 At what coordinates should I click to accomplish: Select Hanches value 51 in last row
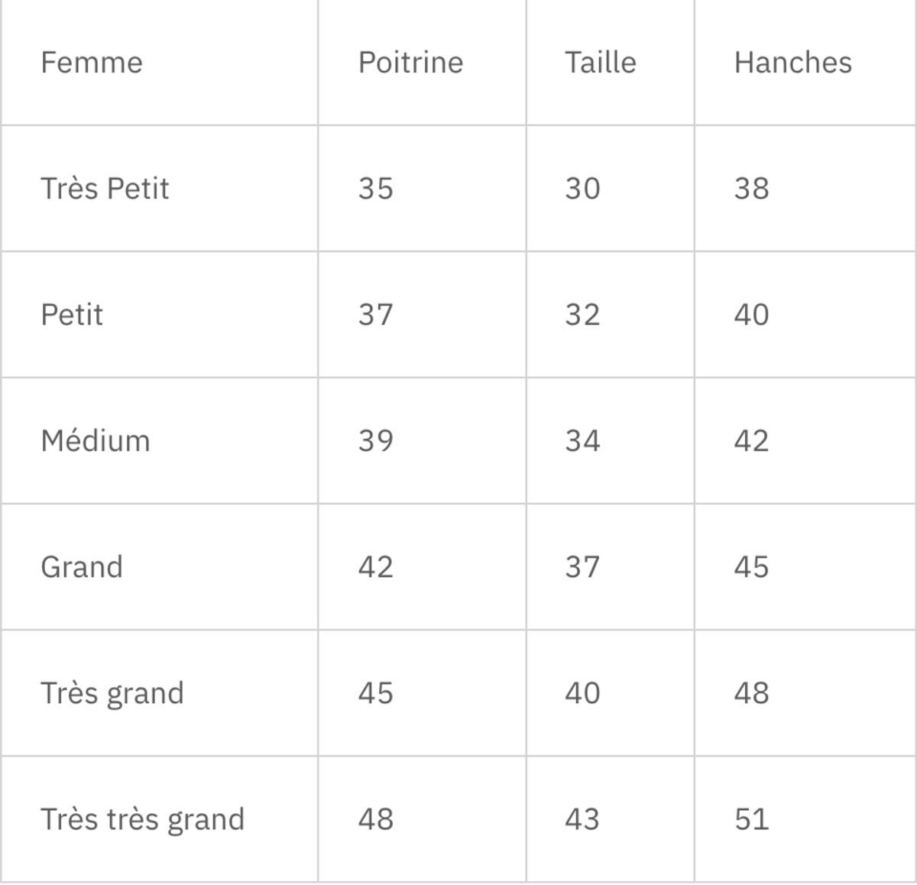(751, 819)
